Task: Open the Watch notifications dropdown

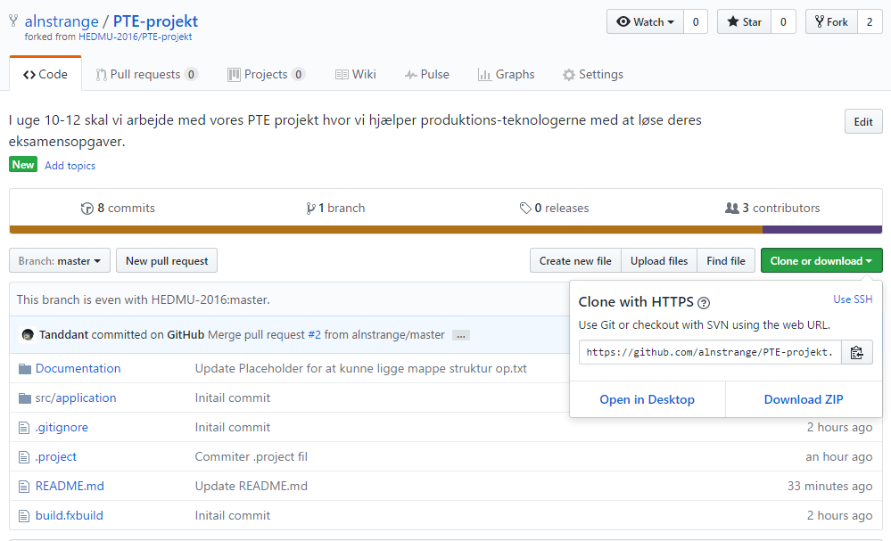Action: (645, 21)
